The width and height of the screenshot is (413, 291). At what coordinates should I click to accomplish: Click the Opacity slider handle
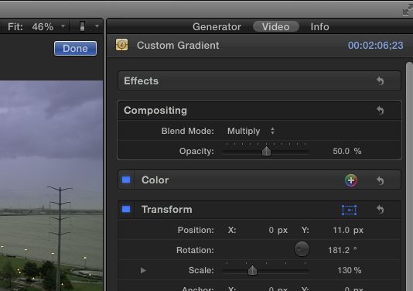266,151
